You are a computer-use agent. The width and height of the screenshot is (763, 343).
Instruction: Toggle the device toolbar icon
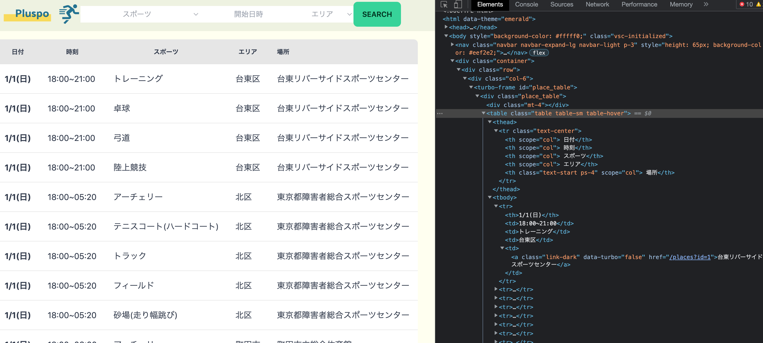[457, 4]
